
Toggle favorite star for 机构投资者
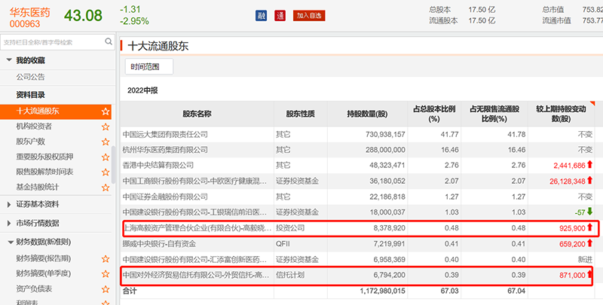[106, 127]
